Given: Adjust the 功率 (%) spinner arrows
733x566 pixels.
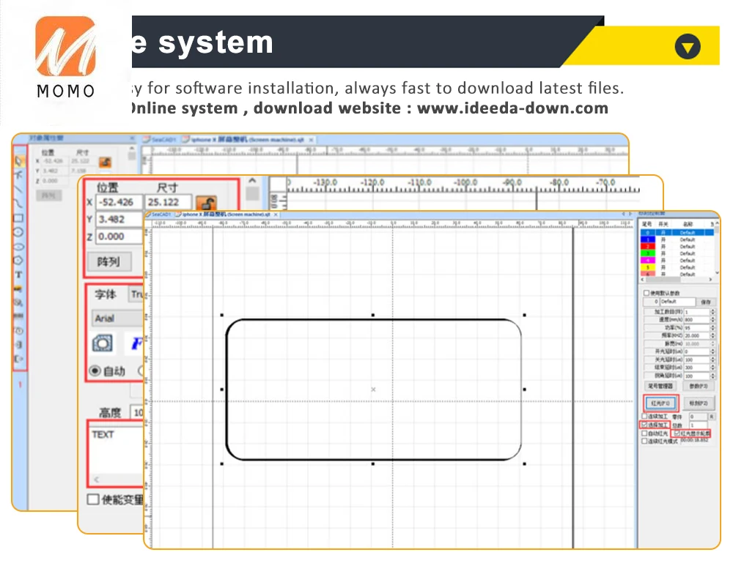Looking at the screenshot, I should [x=712, y=328].
